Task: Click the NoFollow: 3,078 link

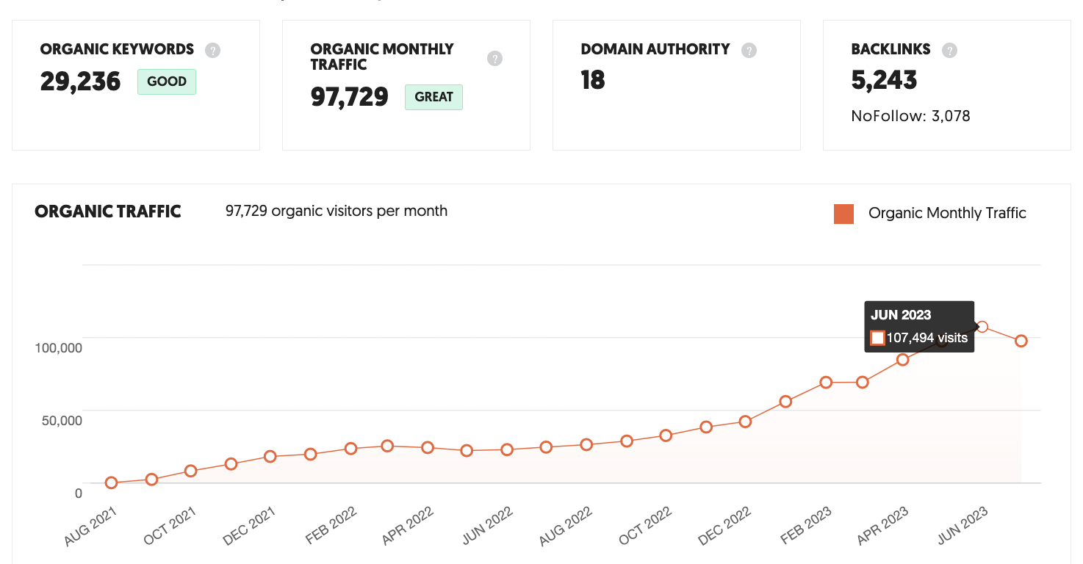Action: [910, 116]
